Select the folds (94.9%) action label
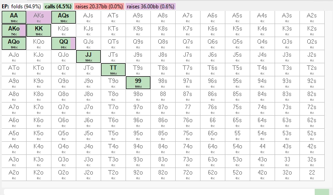Image resolution: width=333 pixels, height=195 pixels. tap(26, 6)
